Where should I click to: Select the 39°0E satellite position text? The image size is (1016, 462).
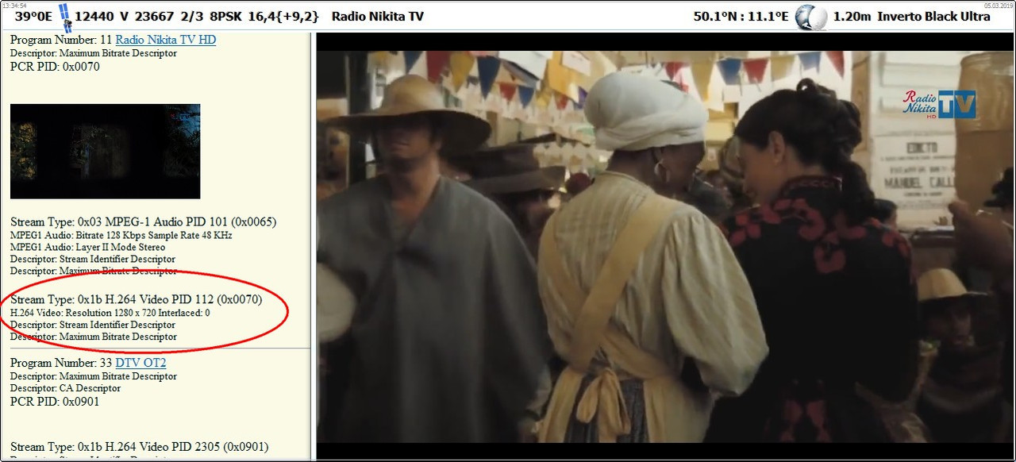(x=33, y=17)
